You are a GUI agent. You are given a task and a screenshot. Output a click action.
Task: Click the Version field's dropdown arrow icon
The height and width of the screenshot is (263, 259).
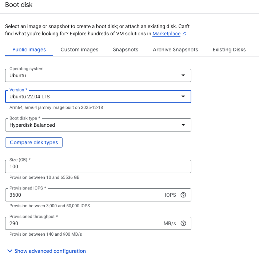(183, 97)
